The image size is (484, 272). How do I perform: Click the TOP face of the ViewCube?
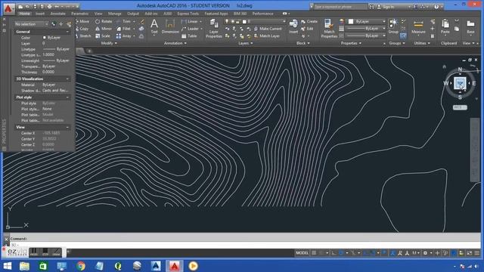click(460, 83)
